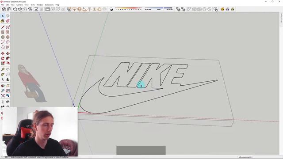Select the Circle tool
Image resolution: width=283 pixels, height=159 pixels.
point(3,37)
